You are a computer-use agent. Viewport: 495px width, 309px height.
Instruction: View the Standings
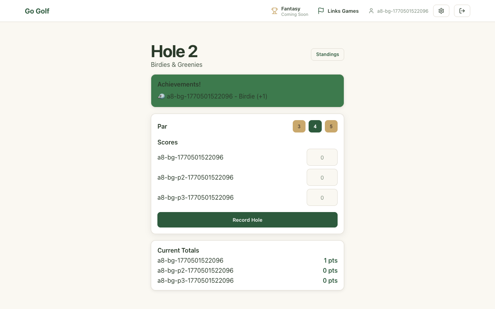(327, 54)
